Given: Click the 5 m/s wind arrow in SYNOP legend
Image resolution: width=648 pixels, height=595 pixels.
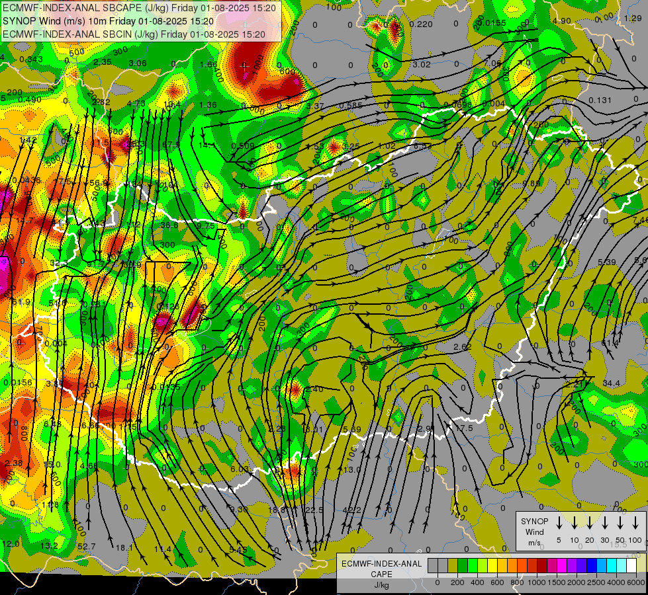Looking at the screenshot, I should point(559,523).
